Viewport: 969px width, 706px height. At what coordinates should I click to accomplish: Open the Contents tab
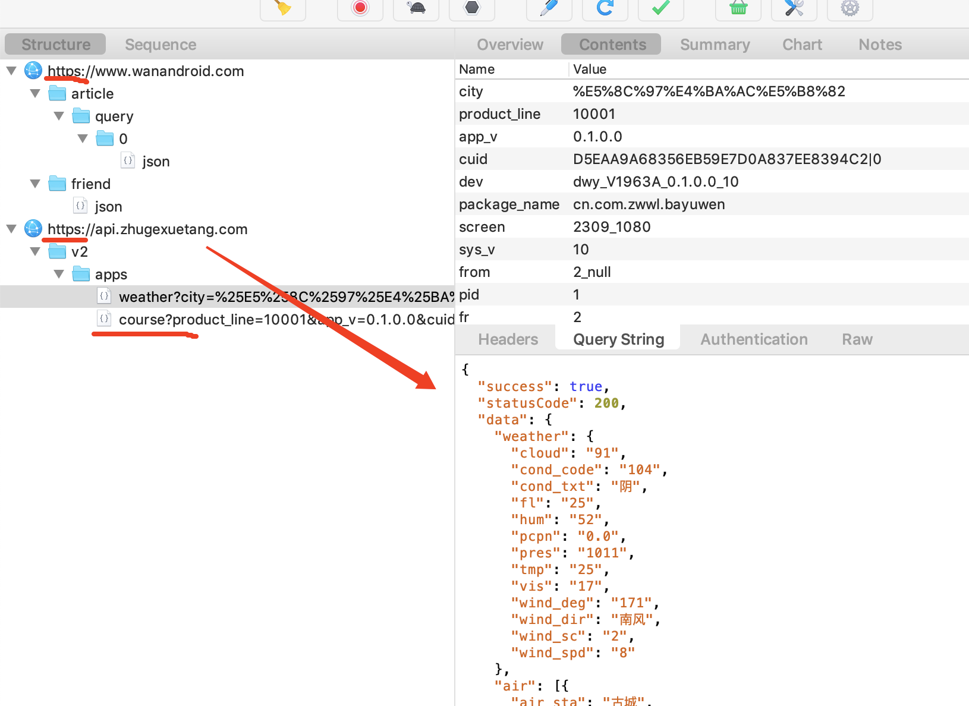[x=612, y=45]
